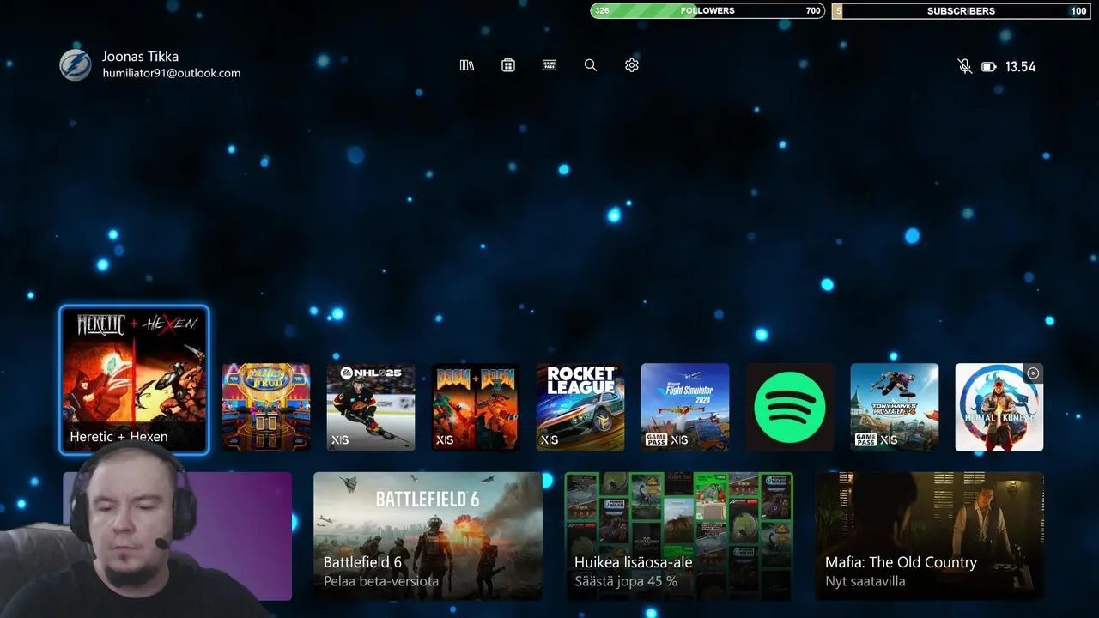Open the Search magnifier icon

[591, 65]
